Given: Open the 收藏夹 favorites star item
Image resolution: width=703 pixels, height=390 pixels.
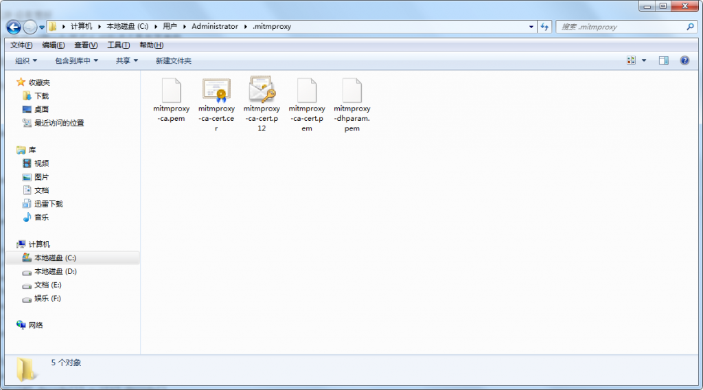Looking at the screenshot, I should click(x=33, y=82).
